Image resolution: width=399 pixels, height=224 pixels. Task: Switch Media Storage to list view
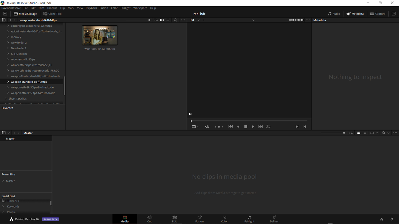(x=168, y=20)
